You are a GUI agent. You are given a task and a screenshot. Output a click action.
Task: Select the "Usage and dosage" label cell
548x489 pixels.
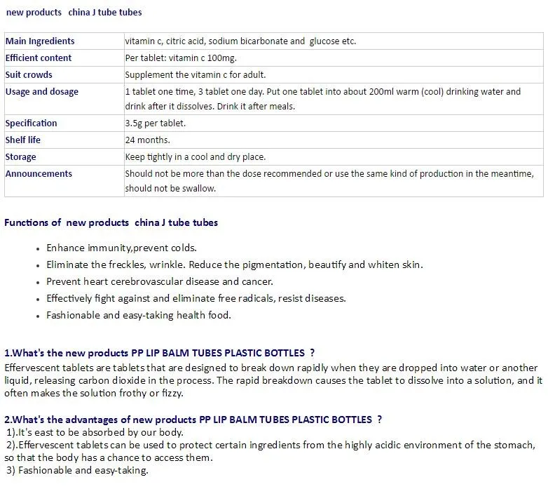pyautogui.click(x=42, y=92)
